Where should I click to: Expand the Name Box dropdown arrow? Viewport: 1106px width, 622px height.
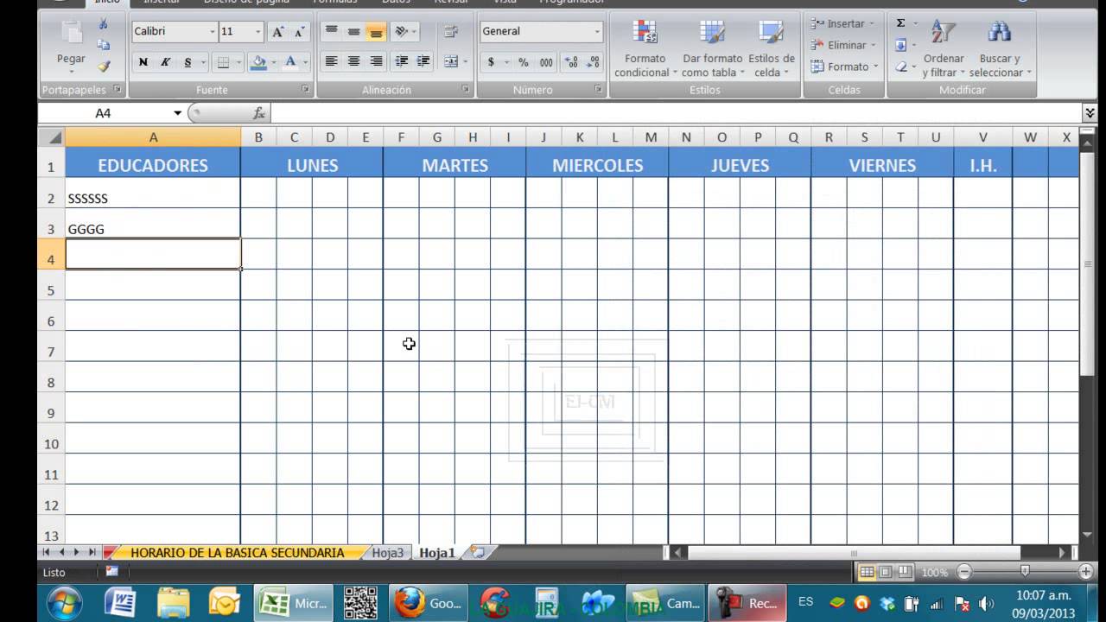click(178, 113)
